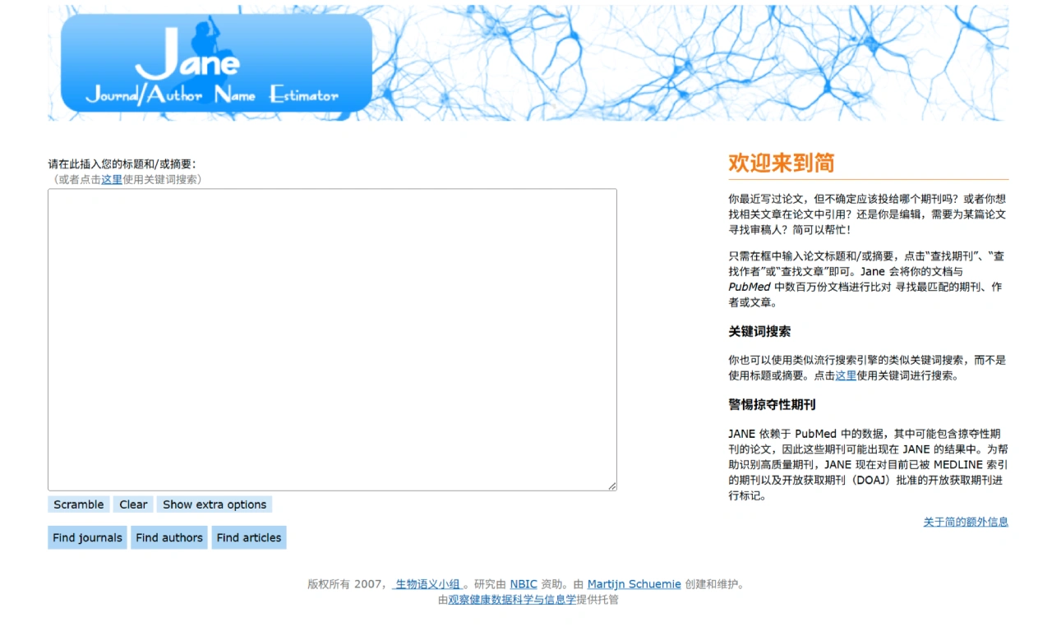Open the NBIC footer link

point(524,584)
